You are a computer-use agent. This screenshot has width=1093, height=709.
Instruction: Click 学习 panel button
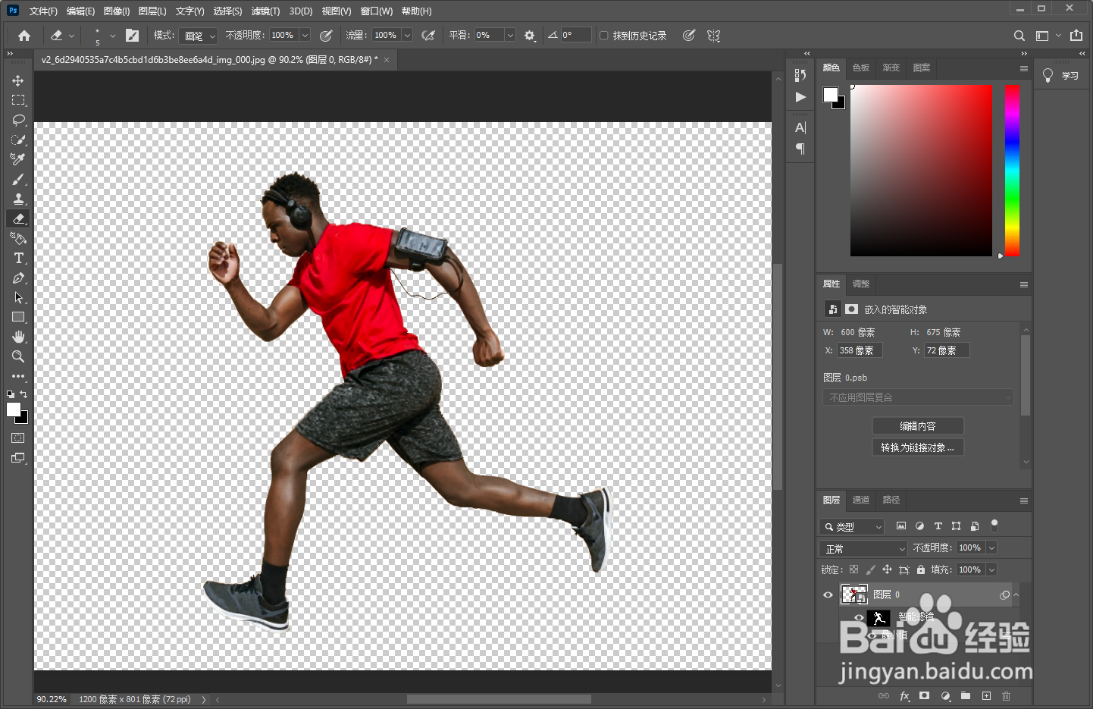1061,76
